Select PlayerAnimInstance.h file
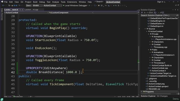The width and height of the screenshot is (180, 101). coord(165,55)
